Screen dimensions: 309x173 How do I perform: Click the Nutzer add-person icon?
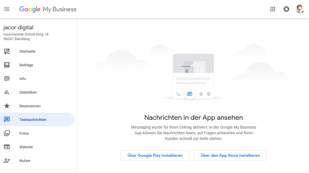point(7,160)
